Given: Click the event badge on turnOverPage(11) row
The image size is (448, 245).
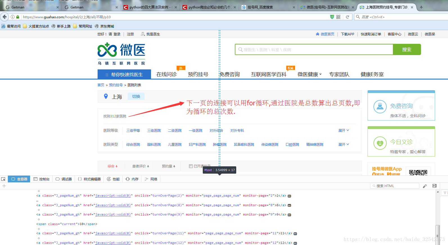Looking at the screenshot, I should (x=295, y=233).
